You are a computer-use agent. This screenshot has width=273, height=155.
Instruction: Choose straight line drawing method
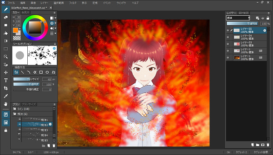click(x=23, y=72)
